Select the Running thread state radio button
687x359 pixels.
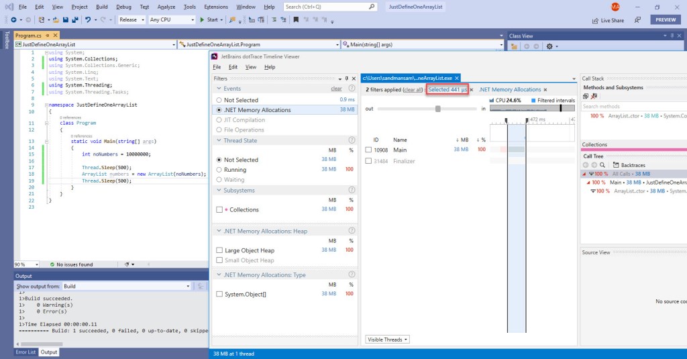[x=219, y=170]
